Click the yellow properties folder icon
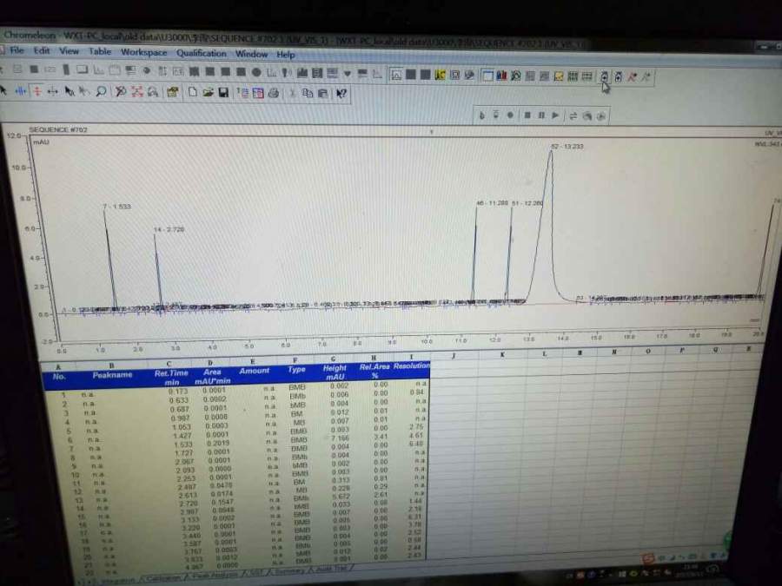Screen dimensions: 782x586 173,92
